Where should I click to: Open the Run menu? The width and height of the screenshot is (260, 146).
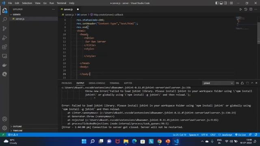point(52,3)
